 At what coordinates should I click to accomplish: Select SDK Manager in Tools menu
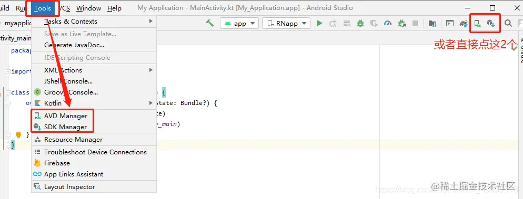[94, 127]
